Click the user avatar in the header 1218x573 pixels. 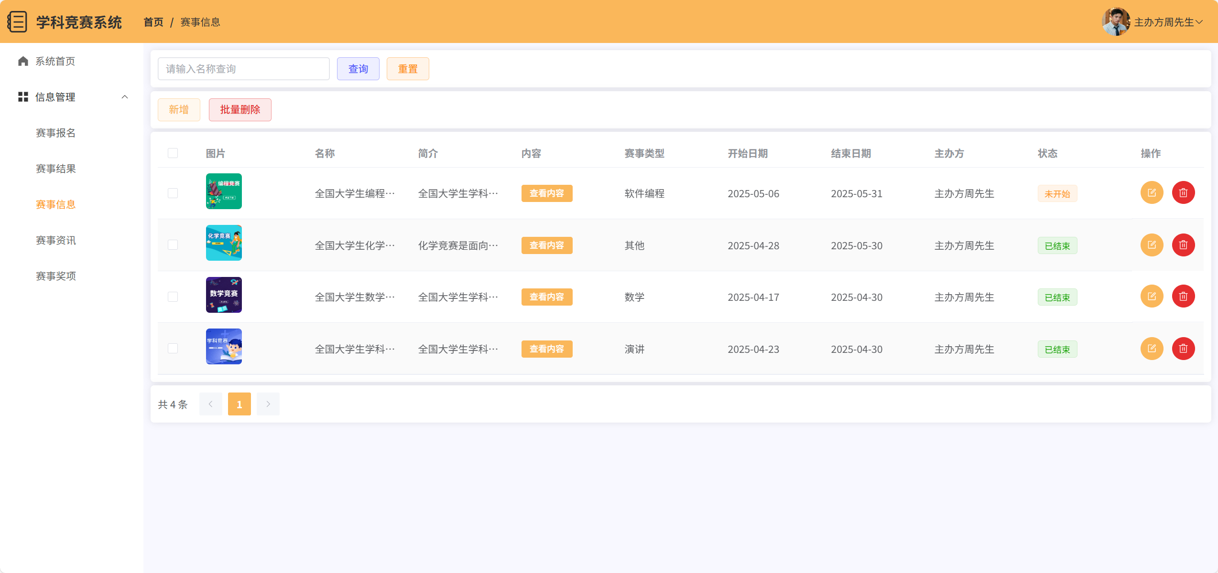1116,21
